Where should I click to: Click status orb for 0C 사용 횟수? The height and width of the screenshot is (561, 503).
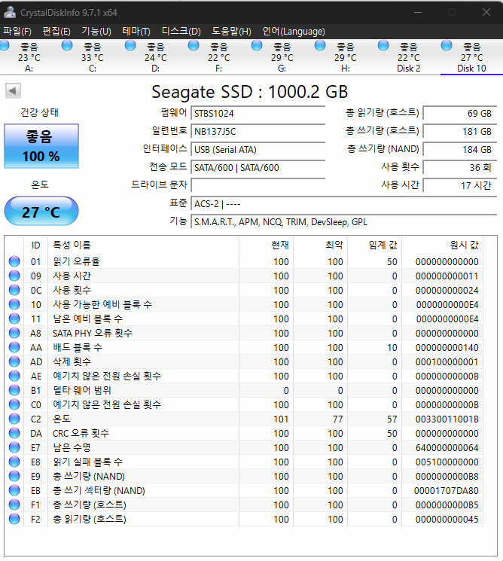point(14,290)
